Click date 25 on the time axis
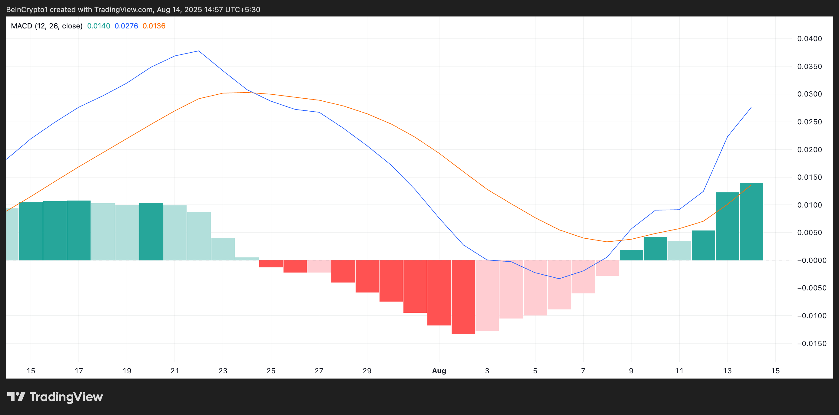The height and width of the screenshot is (415, 839). click(271, 371)
